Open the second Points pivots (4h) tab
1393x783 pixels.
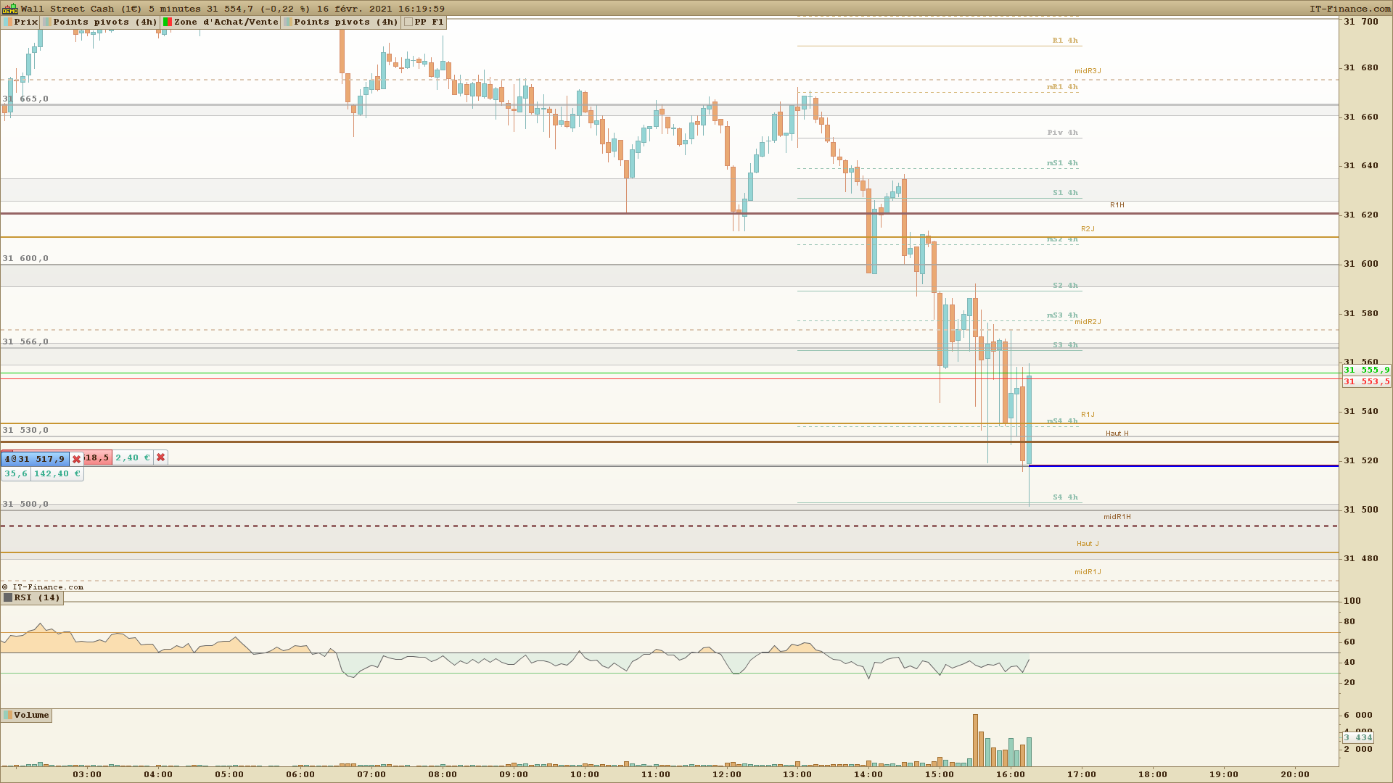coord(345,22)
